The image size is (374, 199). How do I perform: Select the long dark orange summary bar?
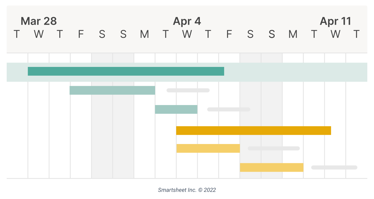coord(253,131)
